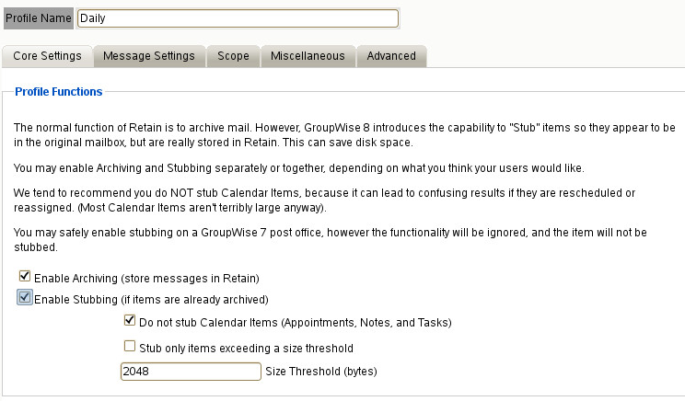Uncheck the Enable Archiving checkbox

[25, 277]
